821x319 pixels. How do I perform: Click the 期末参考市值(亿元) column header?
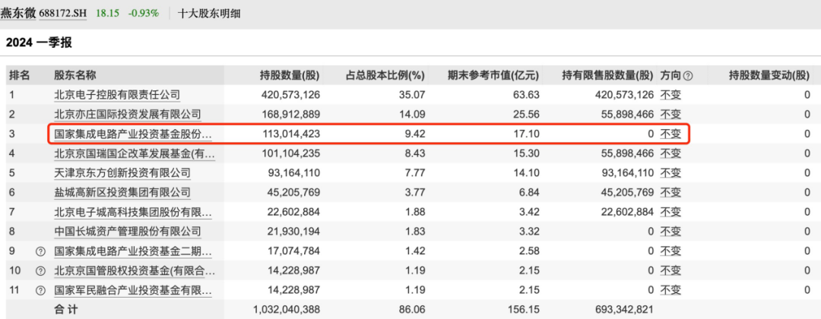coord(493,76)
